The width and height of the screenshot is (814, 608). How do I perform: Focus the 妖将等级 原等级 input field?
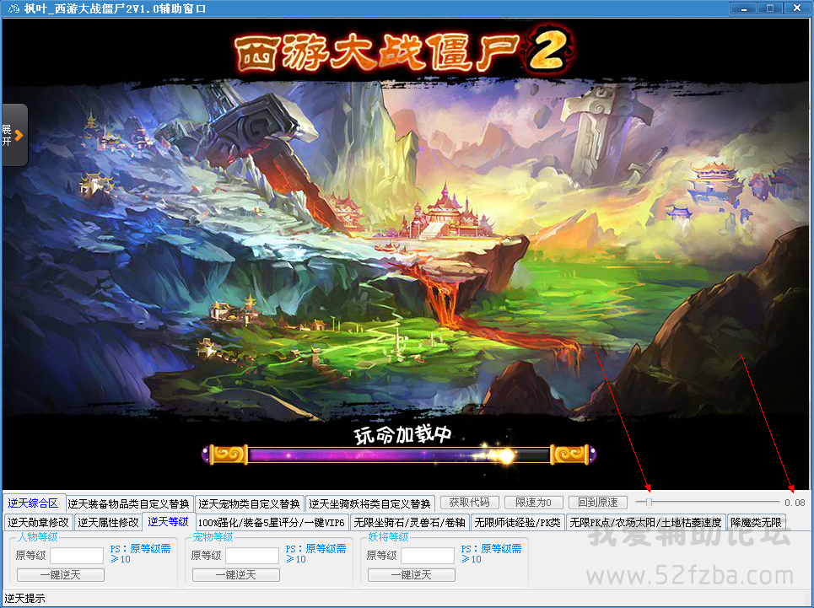[x=428, y=556]
